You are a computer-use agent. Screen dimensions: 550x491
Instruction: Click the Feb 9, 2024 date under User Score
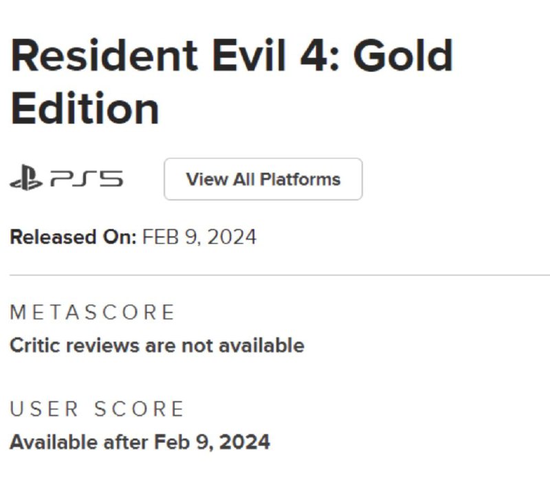(211, 442)
